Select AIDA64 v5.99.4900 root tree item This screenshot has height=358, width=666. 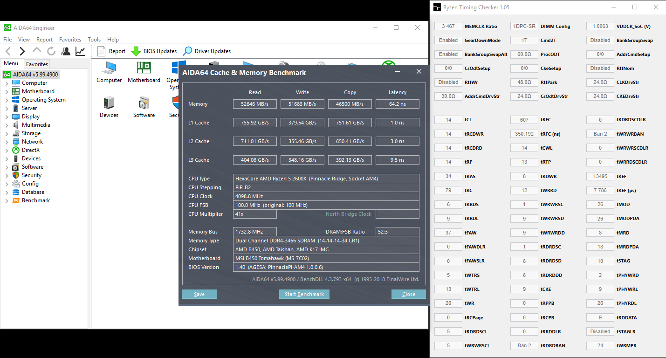click(31, 75)
